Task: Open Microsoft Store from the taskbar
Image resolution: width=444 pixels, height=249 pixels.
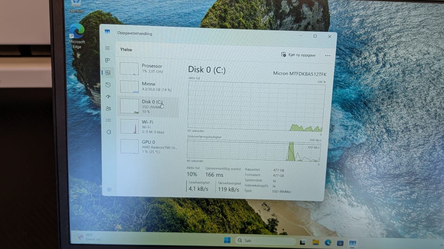Action: tap(340, 243)
